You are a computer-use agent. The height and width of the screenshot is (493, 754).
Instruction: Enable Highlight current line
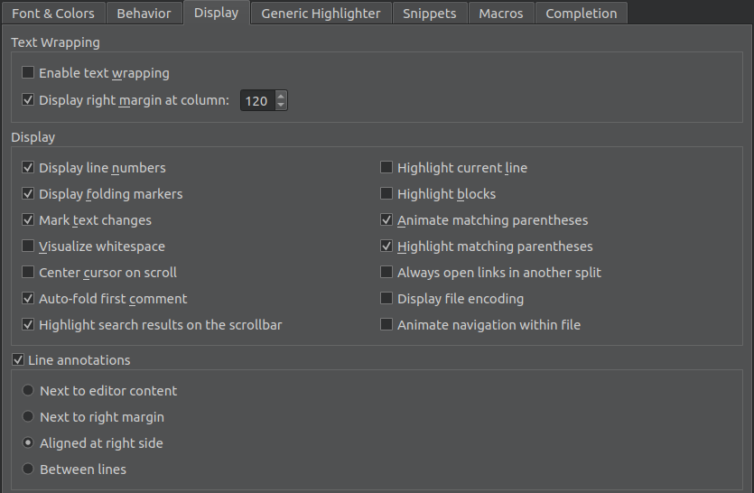point(386,168)
